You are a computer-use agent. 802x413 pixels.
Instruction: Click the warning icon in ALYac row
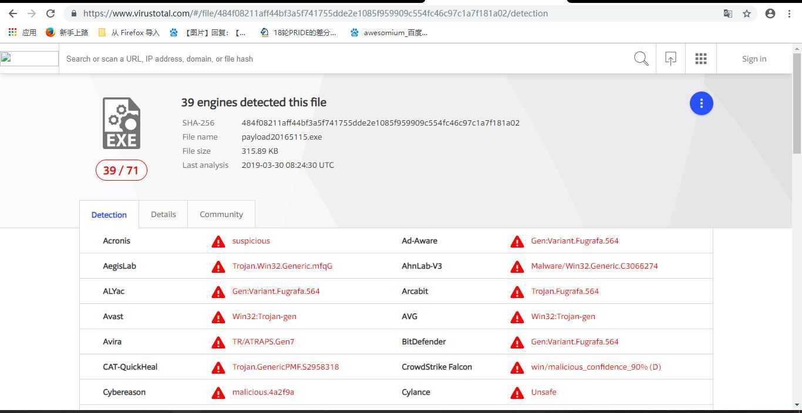(218, 292)
